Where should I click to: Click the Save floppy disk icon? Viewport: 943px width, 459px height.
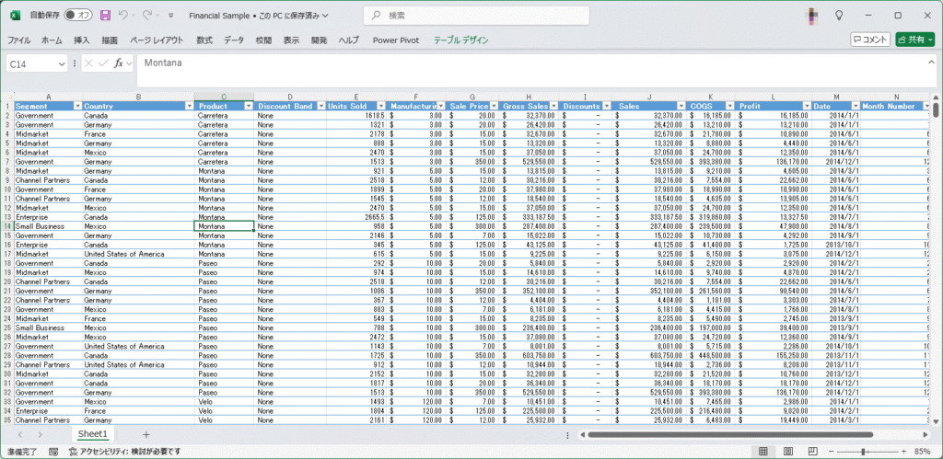click(x=105, y=15)
